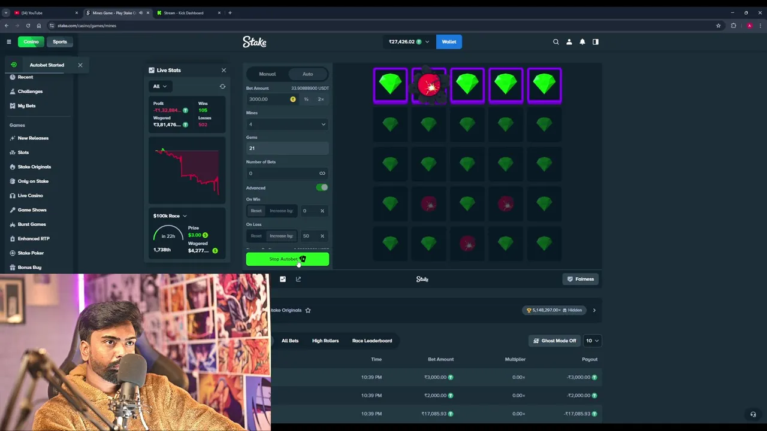Screen dimensions: 767x431
Task: Open the balance currency dropdown
Action: [x=409, y=42]
